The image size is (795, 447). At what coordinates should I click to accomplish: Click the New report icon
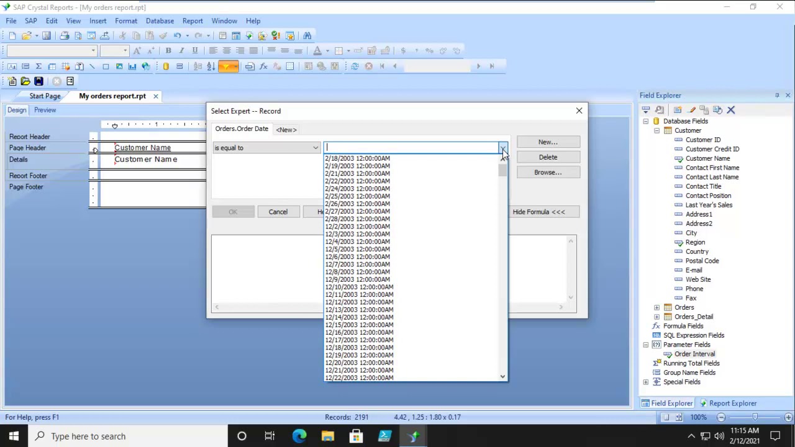[12, 35]
